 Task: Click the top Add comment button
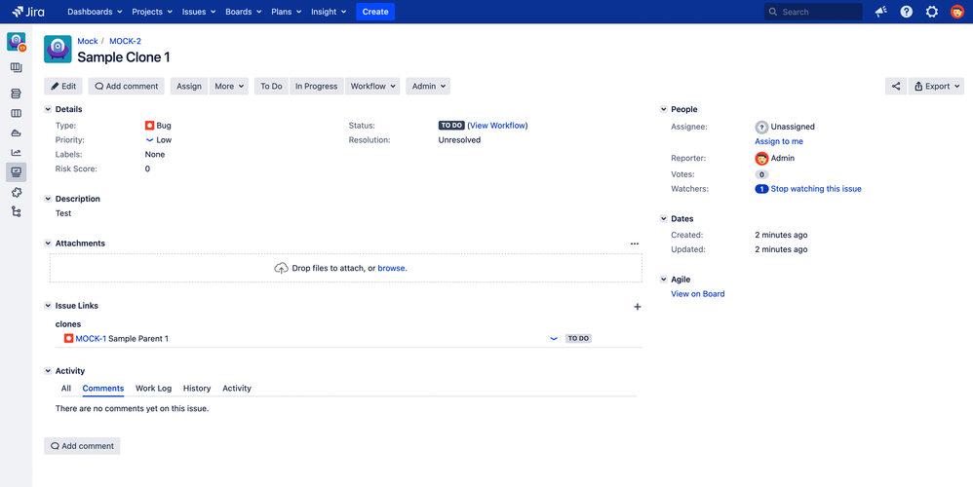[x=126, y=86]
